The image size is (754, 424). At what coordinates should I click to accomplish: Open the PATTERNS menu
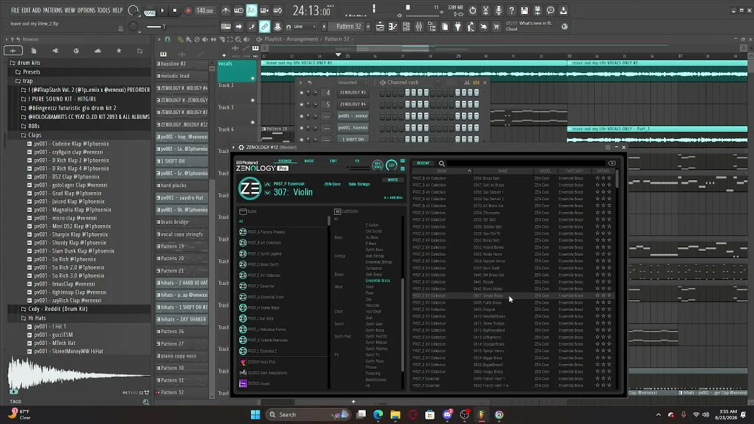tap(52, 11)
